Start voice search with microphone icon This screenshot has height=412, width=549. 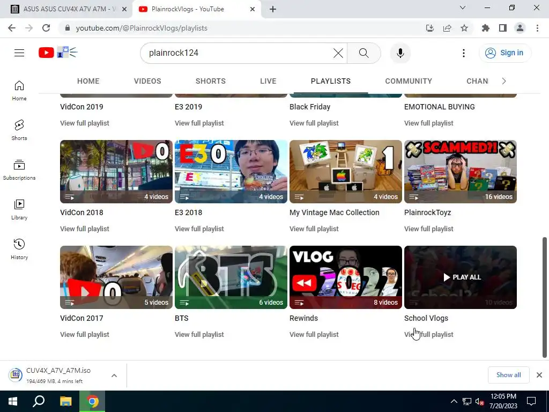(400, 53)
